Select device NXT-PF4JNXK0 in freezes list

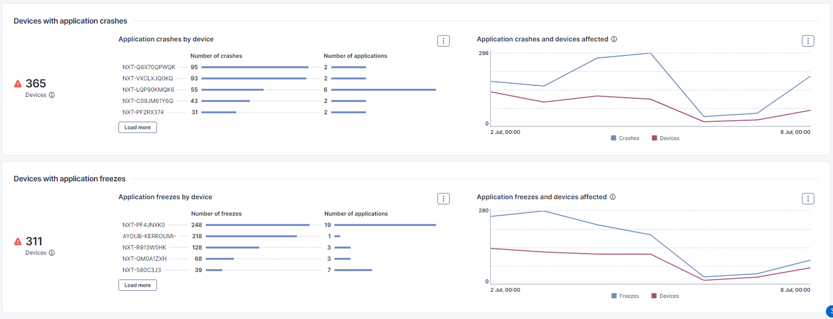144,225
